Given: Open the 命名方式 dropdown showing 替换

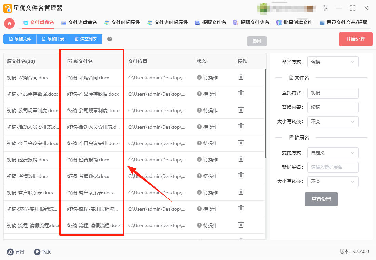Looking at the screenshot, I should click(333, 62).
